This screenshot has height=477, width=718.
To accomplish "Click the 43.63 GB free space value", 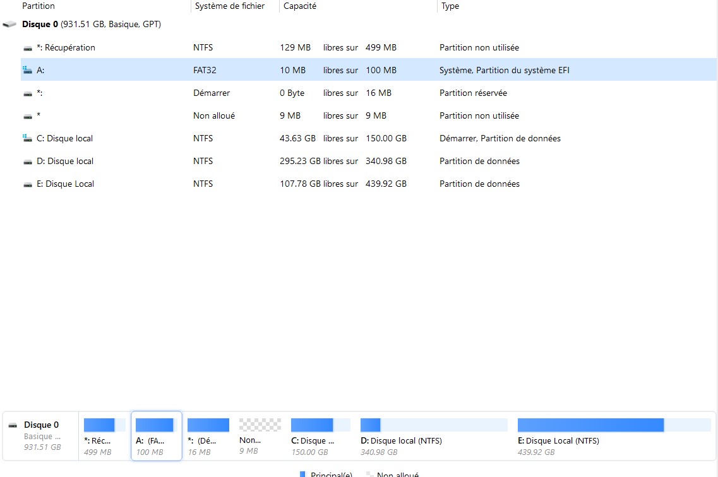I will [x=297, y=138].
